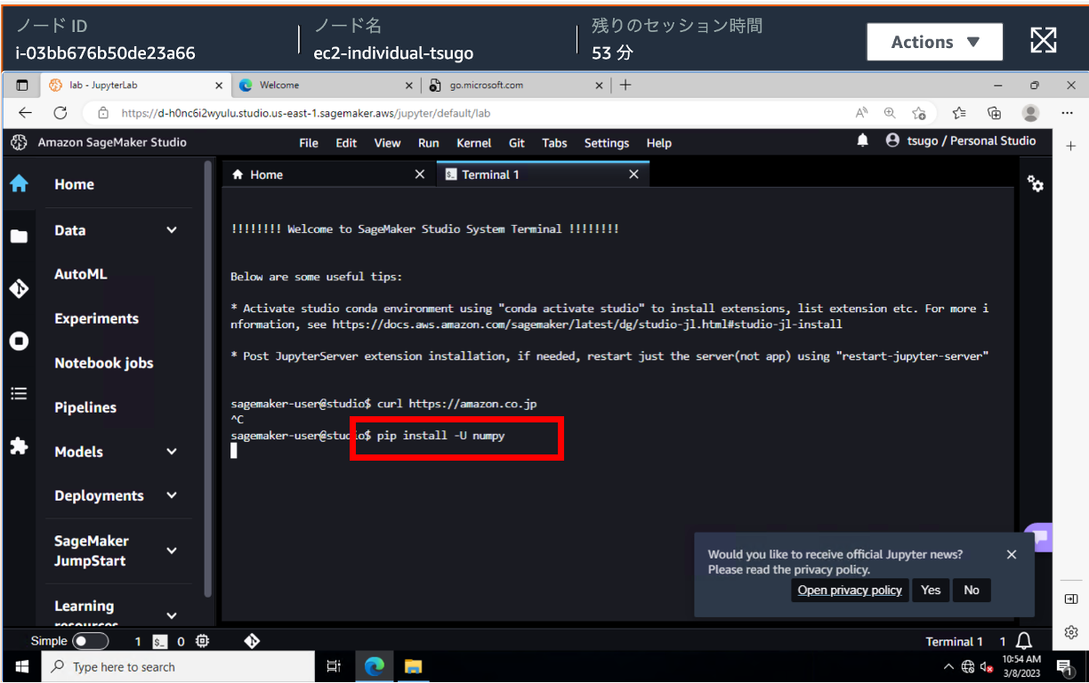
Task: Click the No button on Jupyter news prompt
Action: 972,590
